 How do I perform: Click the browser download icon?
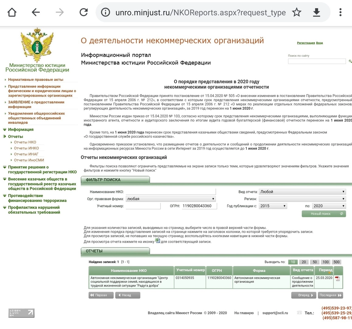click(316, 12)
